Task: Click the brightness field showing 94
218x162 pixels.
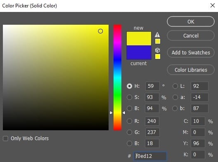Action: [x=152, y=108]
